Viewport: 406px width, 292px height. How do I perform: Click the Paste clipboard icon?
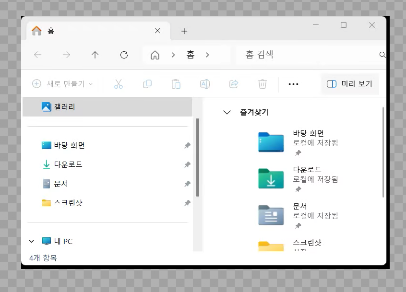[x=176, y=84]
